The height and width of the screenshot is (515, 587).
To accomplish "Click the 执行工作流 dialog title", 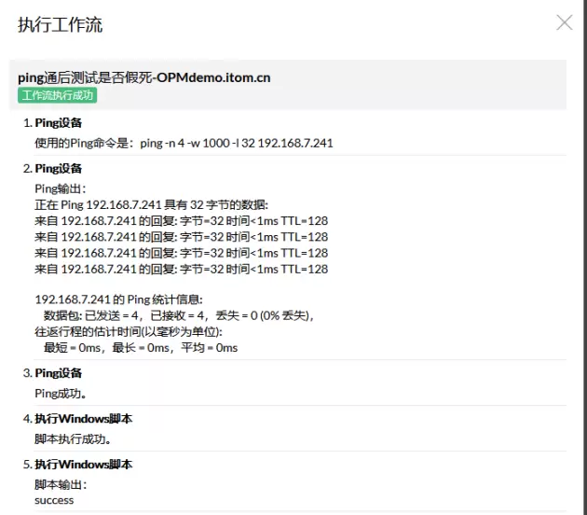I will 60,25.
